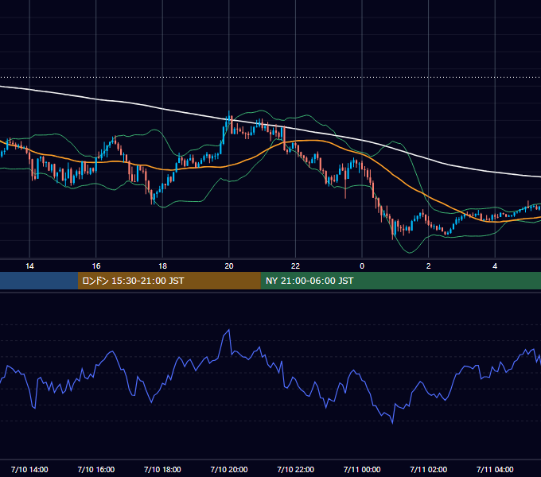Click the 7/10 18:00 date label

[162, 469]
